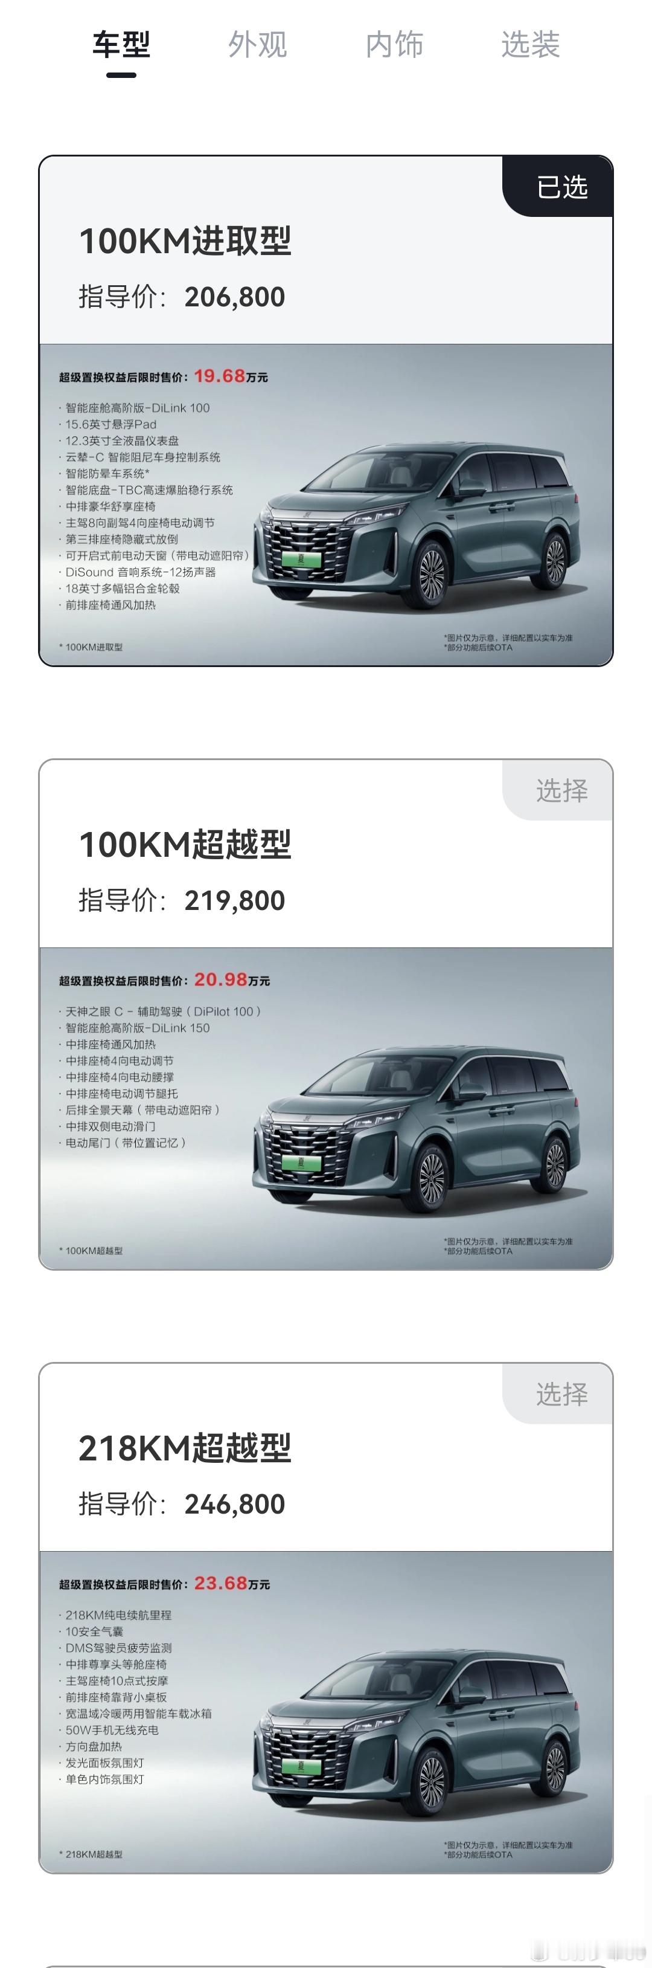Screen dimensions: 652x1968
Task: Open the 100KM进取型 title
Action: click(185, 240)
